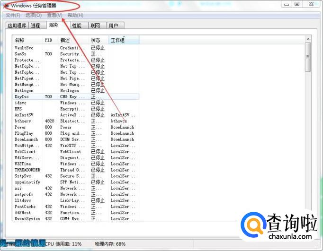Select the PlugPlay service row
Viewport: 323px width, 251px height.
point(76,133)
